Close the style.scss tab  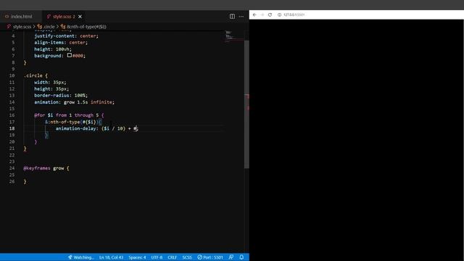(x=80, y=17)
